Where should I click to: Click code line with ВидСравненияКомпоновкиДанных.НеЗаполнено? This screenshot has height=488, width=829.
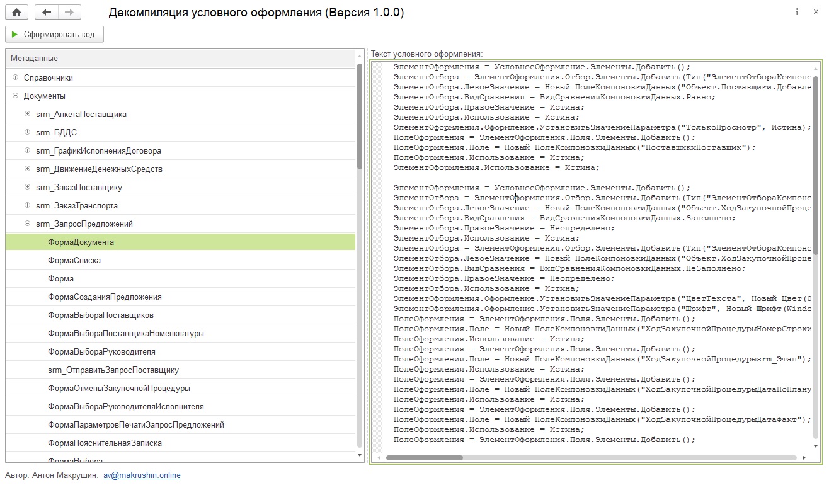(569, 268)
